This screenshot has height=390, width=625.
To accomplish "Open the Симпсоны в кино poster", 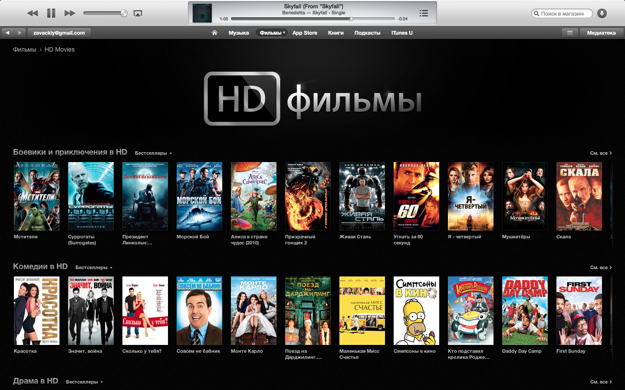I will pos(416,311).
